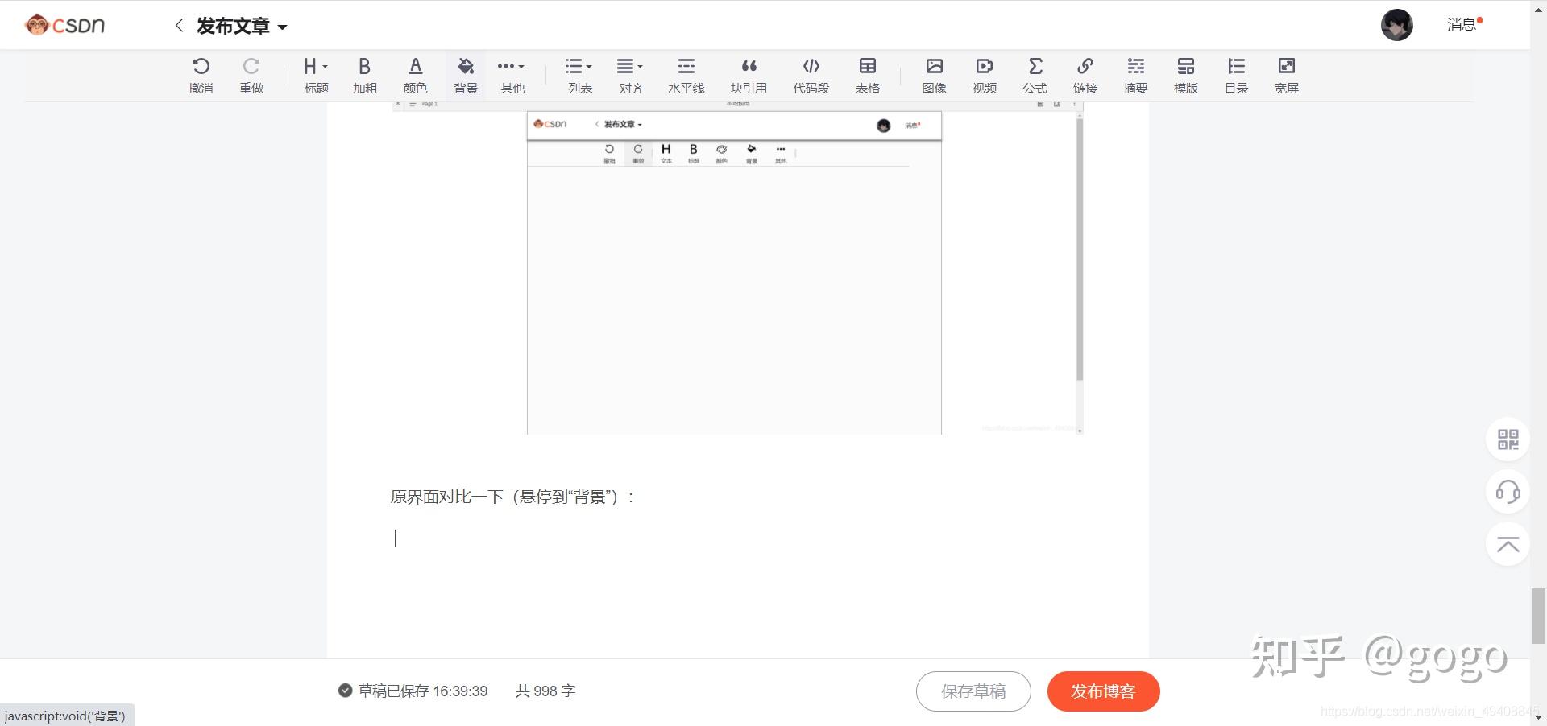This screenshot has width=1547, height=726.
Task: Click the Redo (重做) toolbar icon
Action: click(251, 76)
